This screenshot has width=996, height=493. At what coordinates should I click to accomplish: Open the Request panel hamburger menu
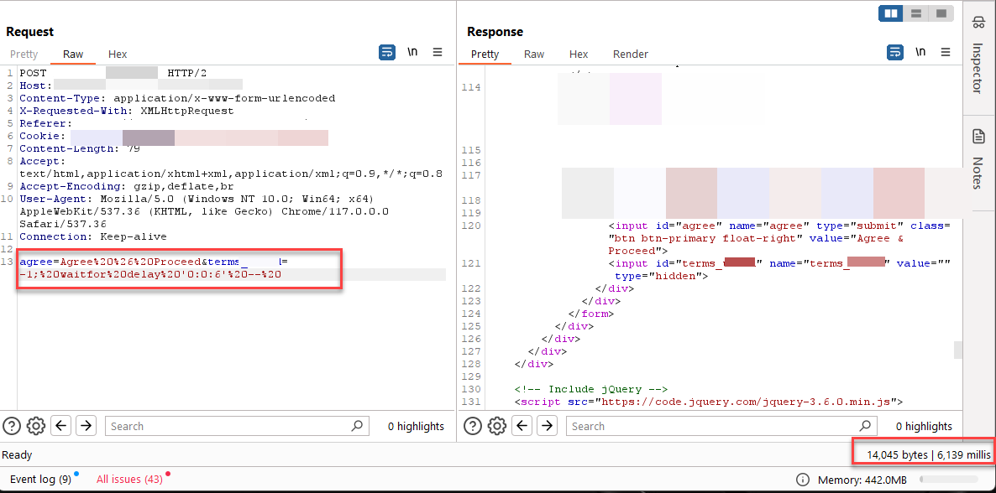(438, 52)
